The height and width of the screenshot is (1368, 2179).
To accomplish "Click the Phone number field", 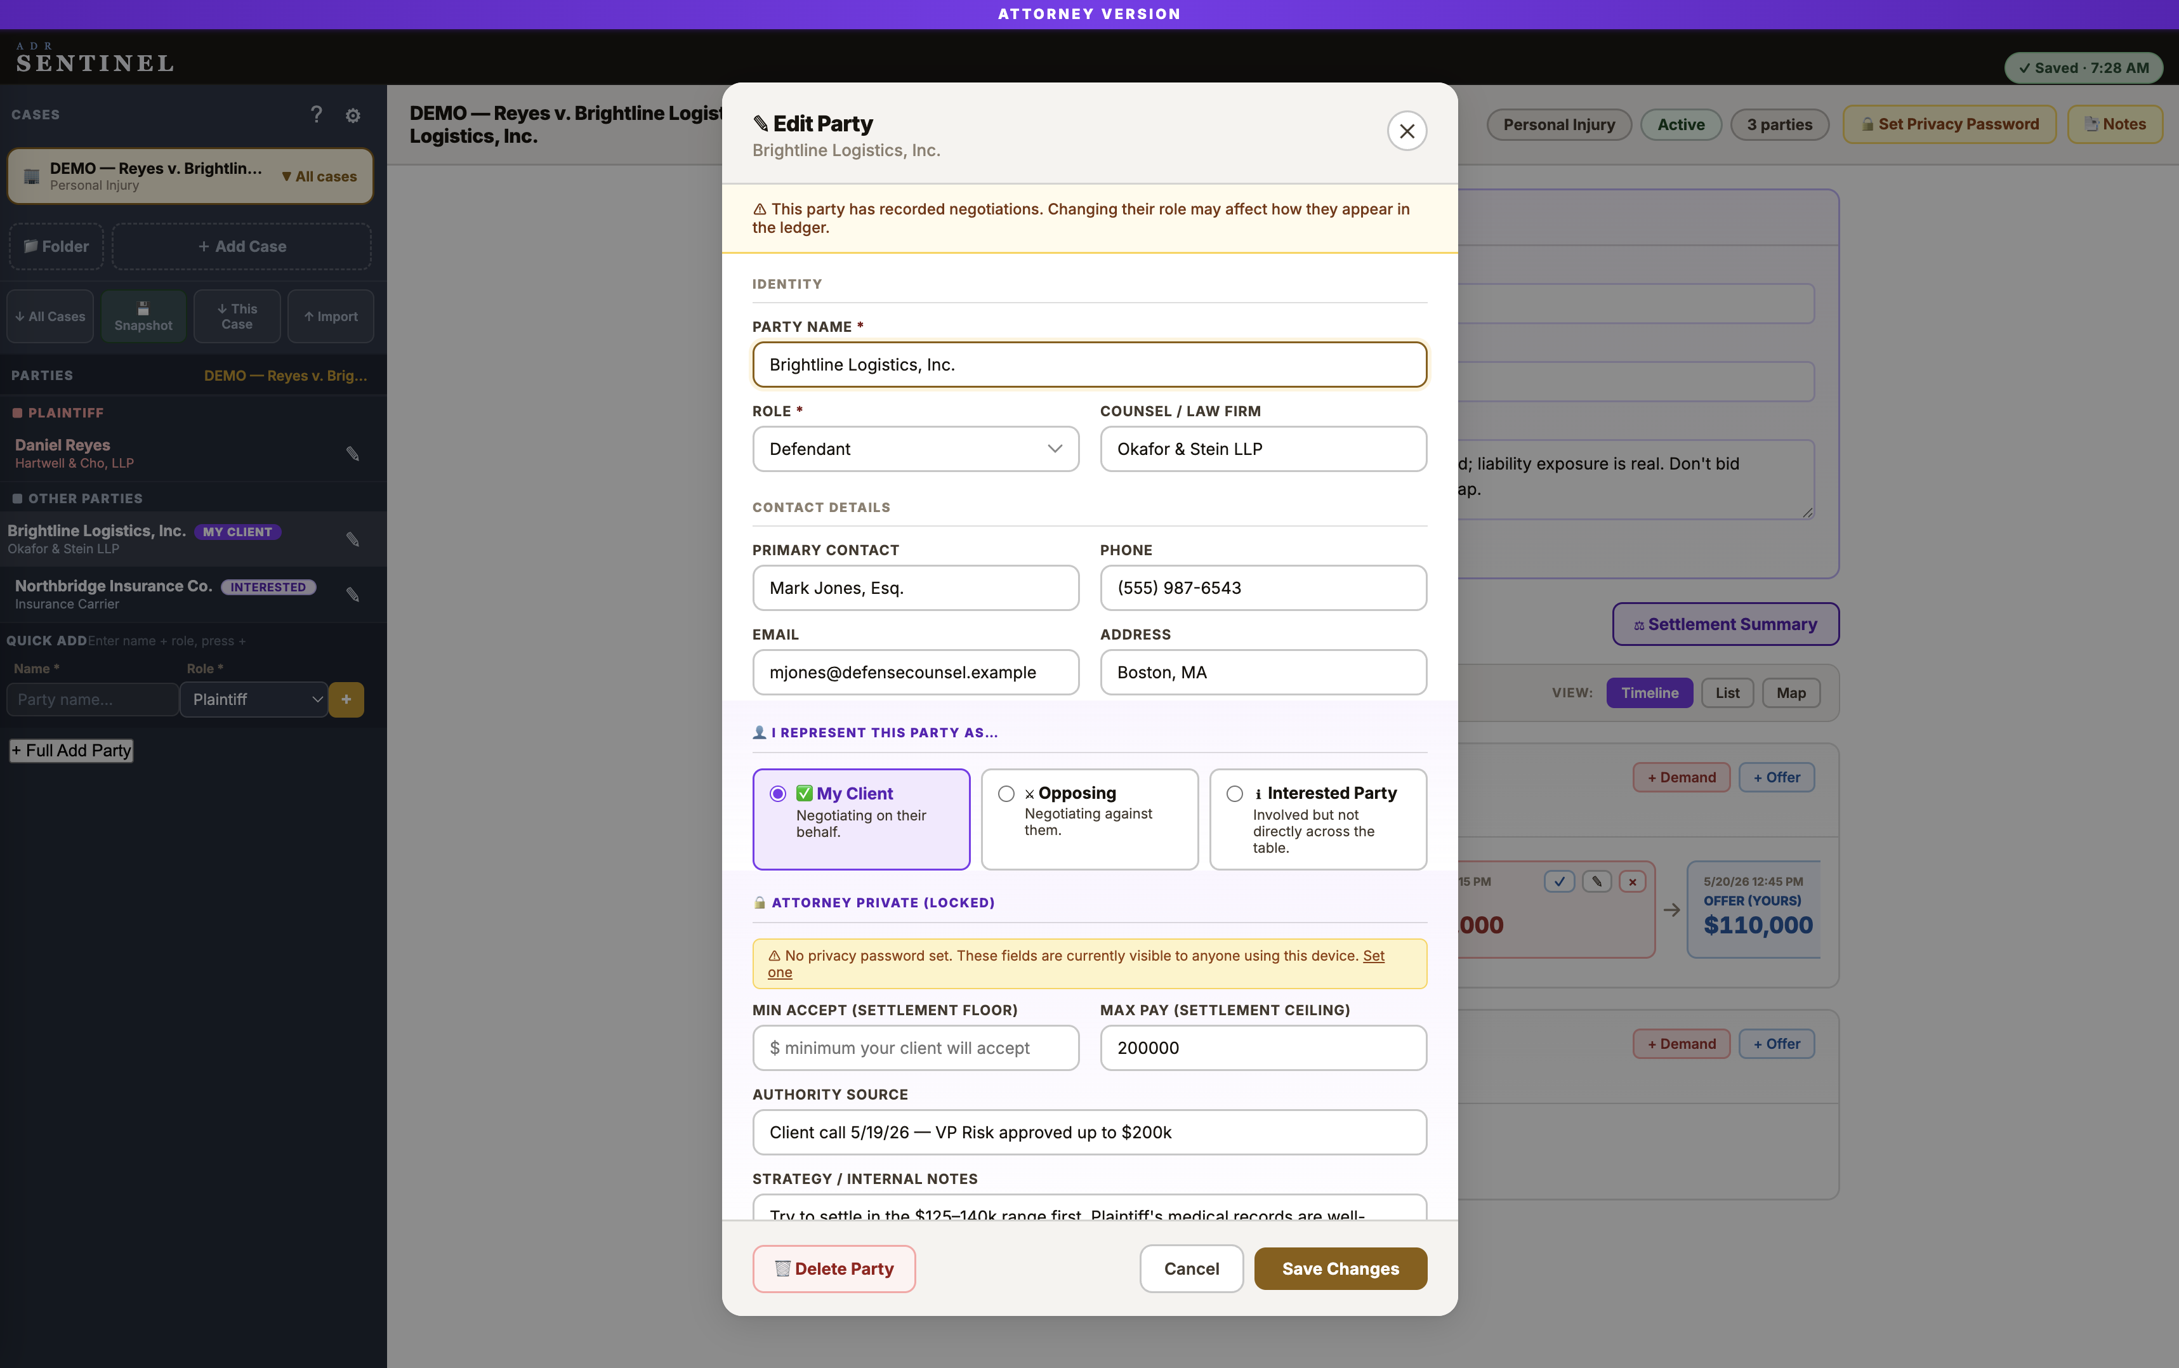I will (x=1263, y=588).
